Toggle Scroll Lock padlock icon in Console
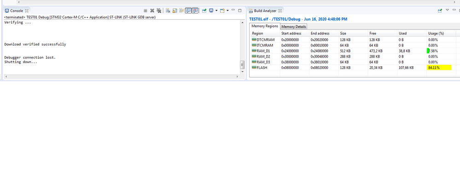The height and width of the screenshot is (190, 460). [x=175, y=11]
